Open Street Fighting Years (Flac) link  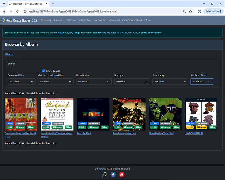tap(161, 134)
